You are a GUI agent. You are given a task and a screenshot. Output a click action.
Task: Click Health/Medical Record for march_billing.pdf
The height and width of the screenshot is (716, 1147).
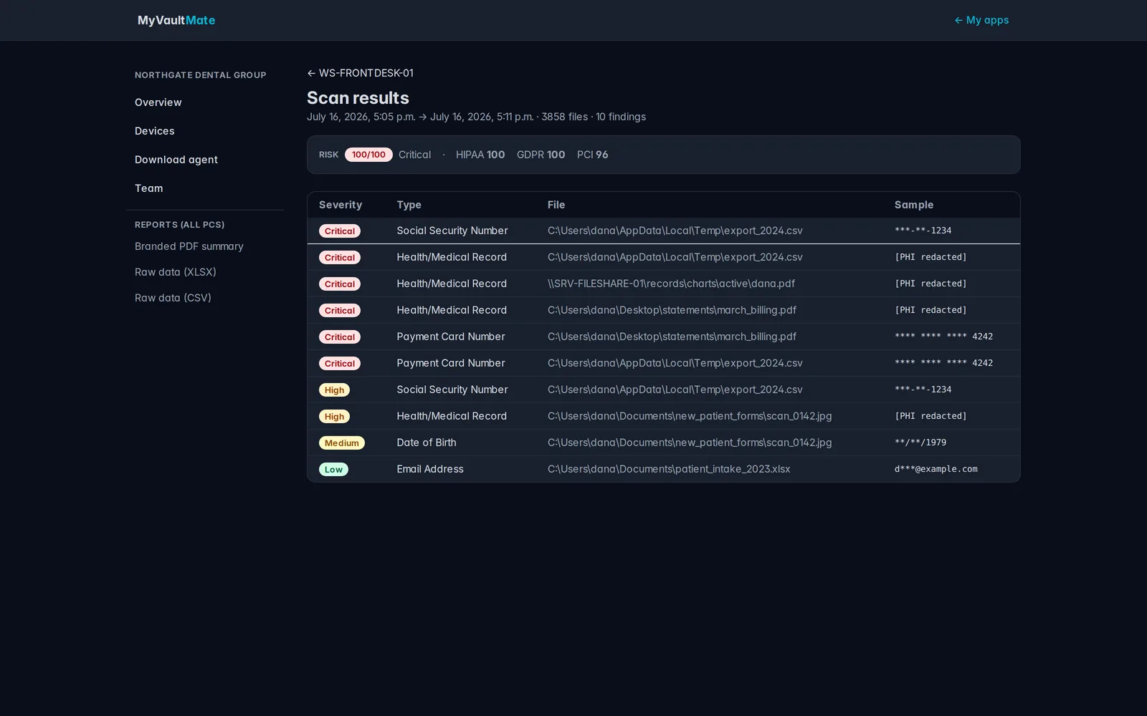[452, 310]
